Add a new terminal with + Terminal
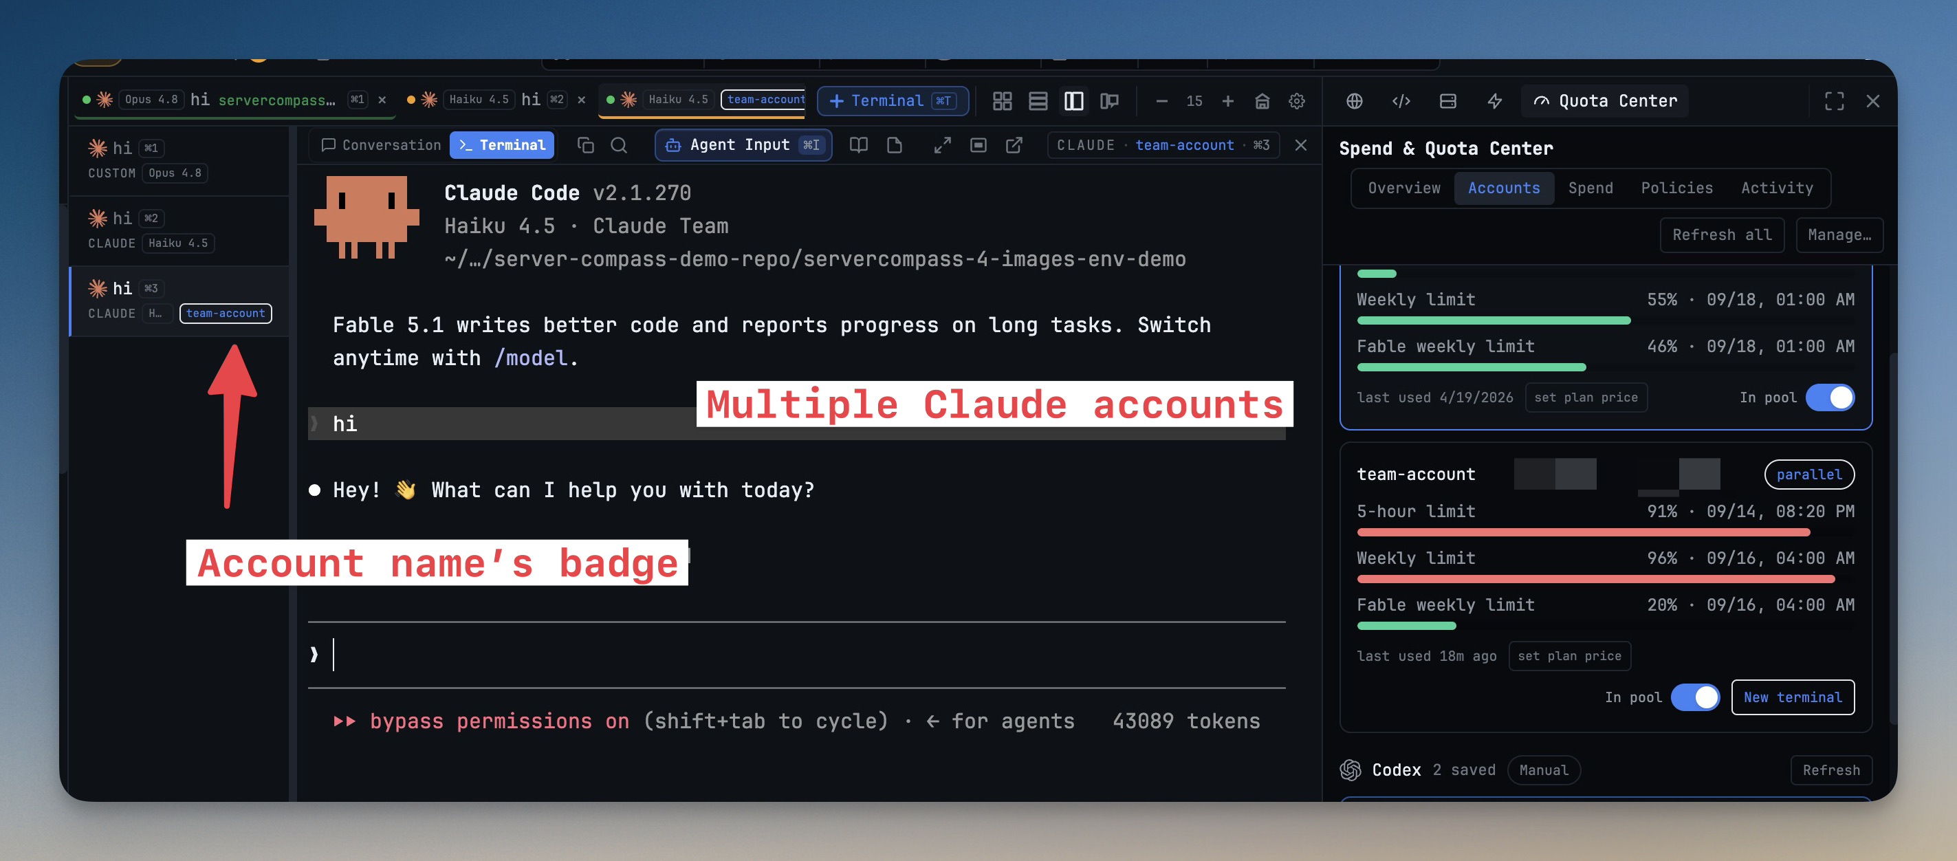1957x861 pixels. click(x=893, y=101)
